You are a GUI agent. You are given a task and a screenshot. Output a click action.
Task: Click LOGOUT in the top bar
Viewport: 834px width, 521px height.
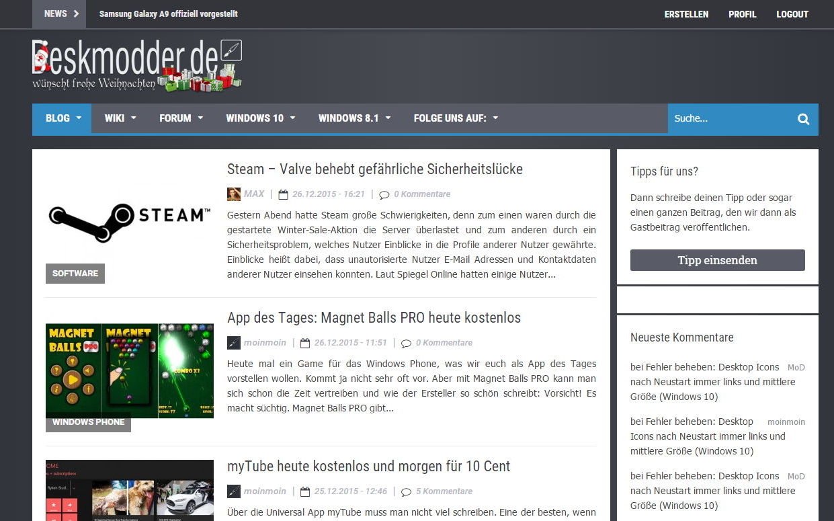tap(792, 14)
